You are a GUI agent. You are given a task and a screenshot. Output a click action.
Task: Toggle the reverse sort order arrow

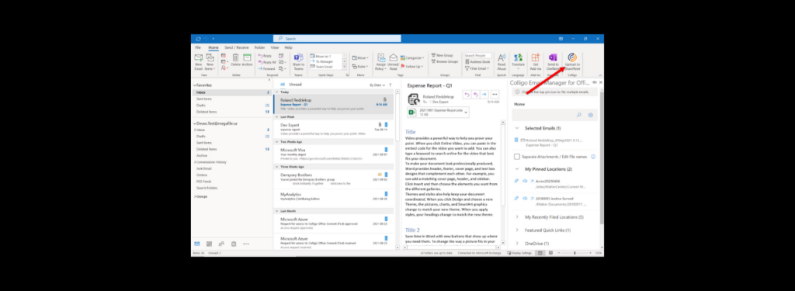[390, 85]
